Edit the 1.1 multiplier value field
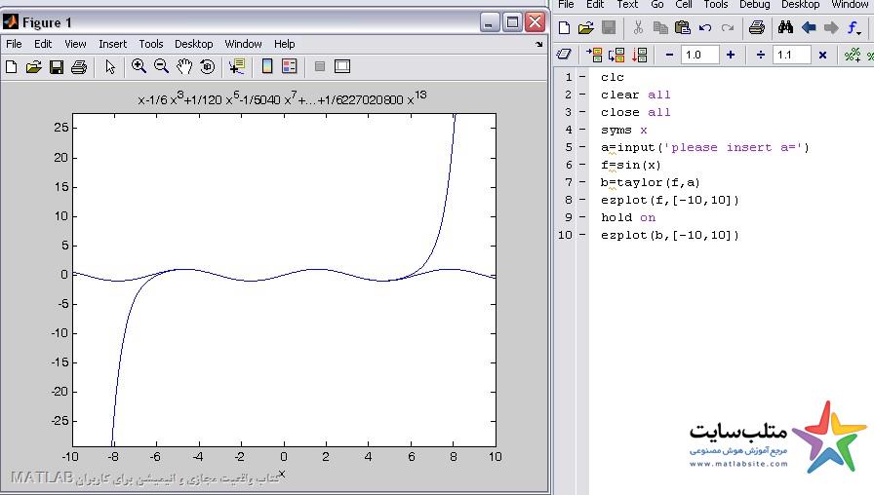Screen dimensions: 874x495 tap(791, 55)
